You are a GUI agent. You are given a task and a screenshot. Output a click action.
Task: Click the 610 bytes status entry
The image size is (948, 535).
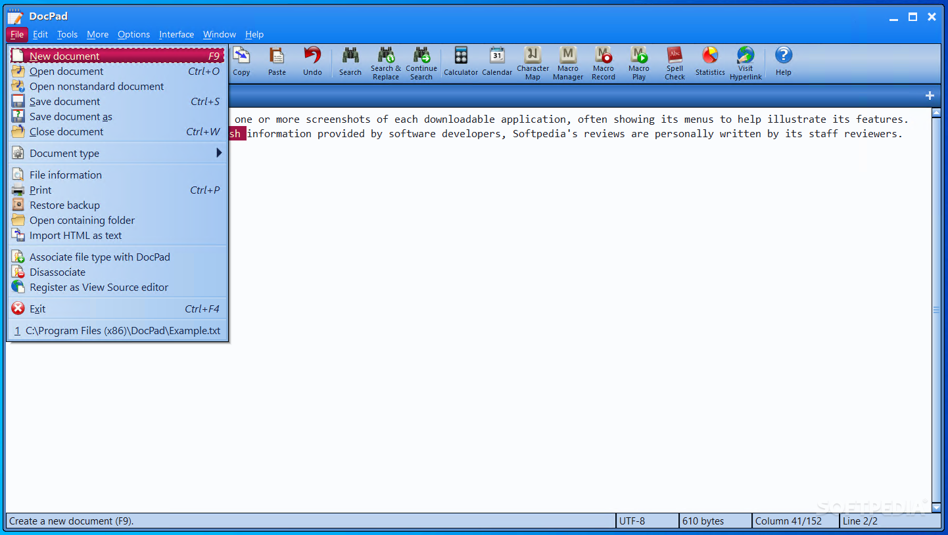tap(716, 521)
